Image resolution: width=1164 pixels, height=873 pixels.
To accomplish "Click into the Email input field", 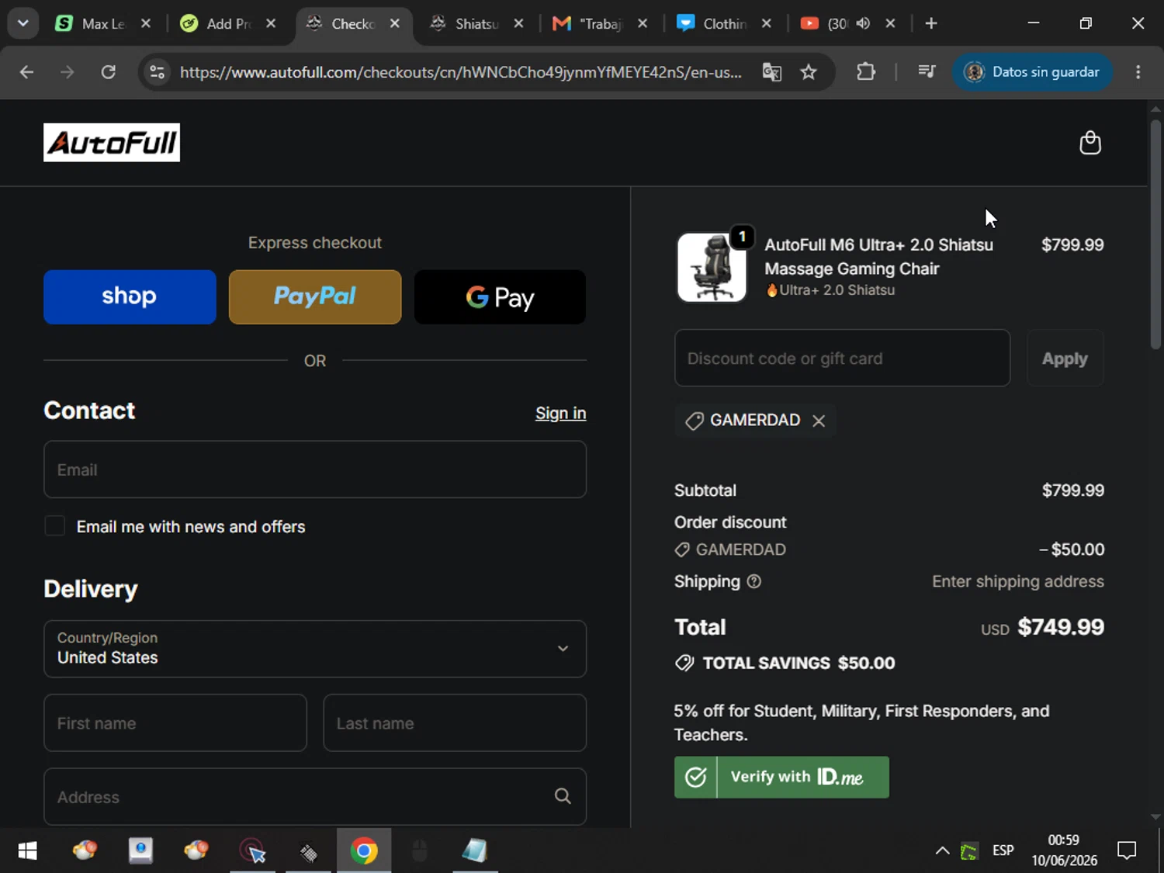I will (315, 469).
